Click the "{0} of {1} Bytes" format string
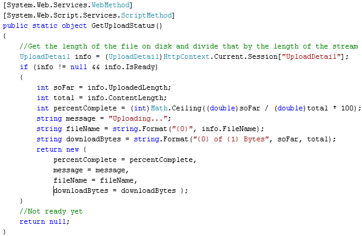 click(x=231, y=140)
